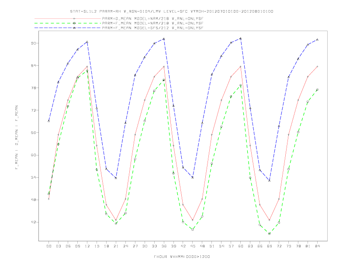Click blue GFS triangle marker at hour 21
Image resolution: width=346 pixels, height=268 pixels.
[x=116, y=178]
